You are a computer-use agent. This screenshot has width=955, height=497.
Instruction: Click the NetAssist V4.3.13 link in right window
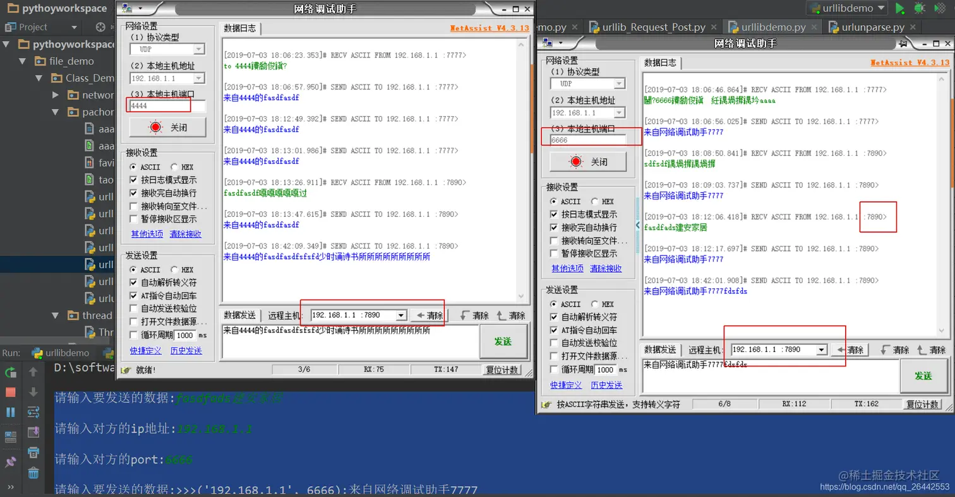coord(910,62)
